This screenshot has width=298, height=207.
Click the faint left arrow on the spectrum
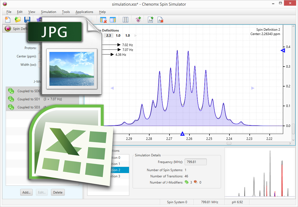tap(112, 88)
